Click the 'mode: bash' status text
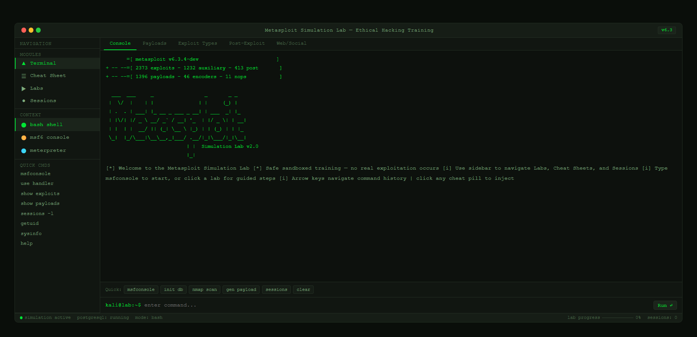Image resolution: width=697 pixels, height=337 pixels. click(x=149, y=318)
